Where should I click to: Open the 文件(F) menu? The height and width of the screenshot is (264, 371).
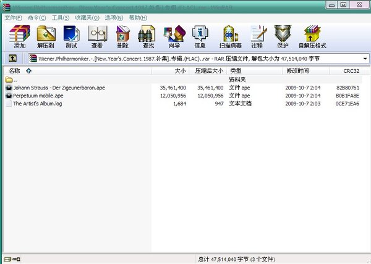click(x=13, y=18)
